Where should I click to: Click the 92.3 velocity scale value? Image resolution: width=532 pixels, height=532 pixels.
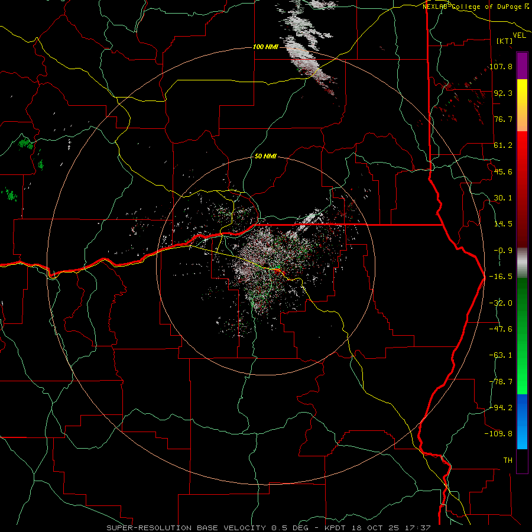[503, 93]
